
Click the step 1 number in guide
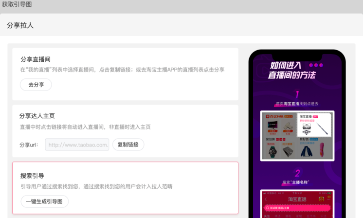297,95
